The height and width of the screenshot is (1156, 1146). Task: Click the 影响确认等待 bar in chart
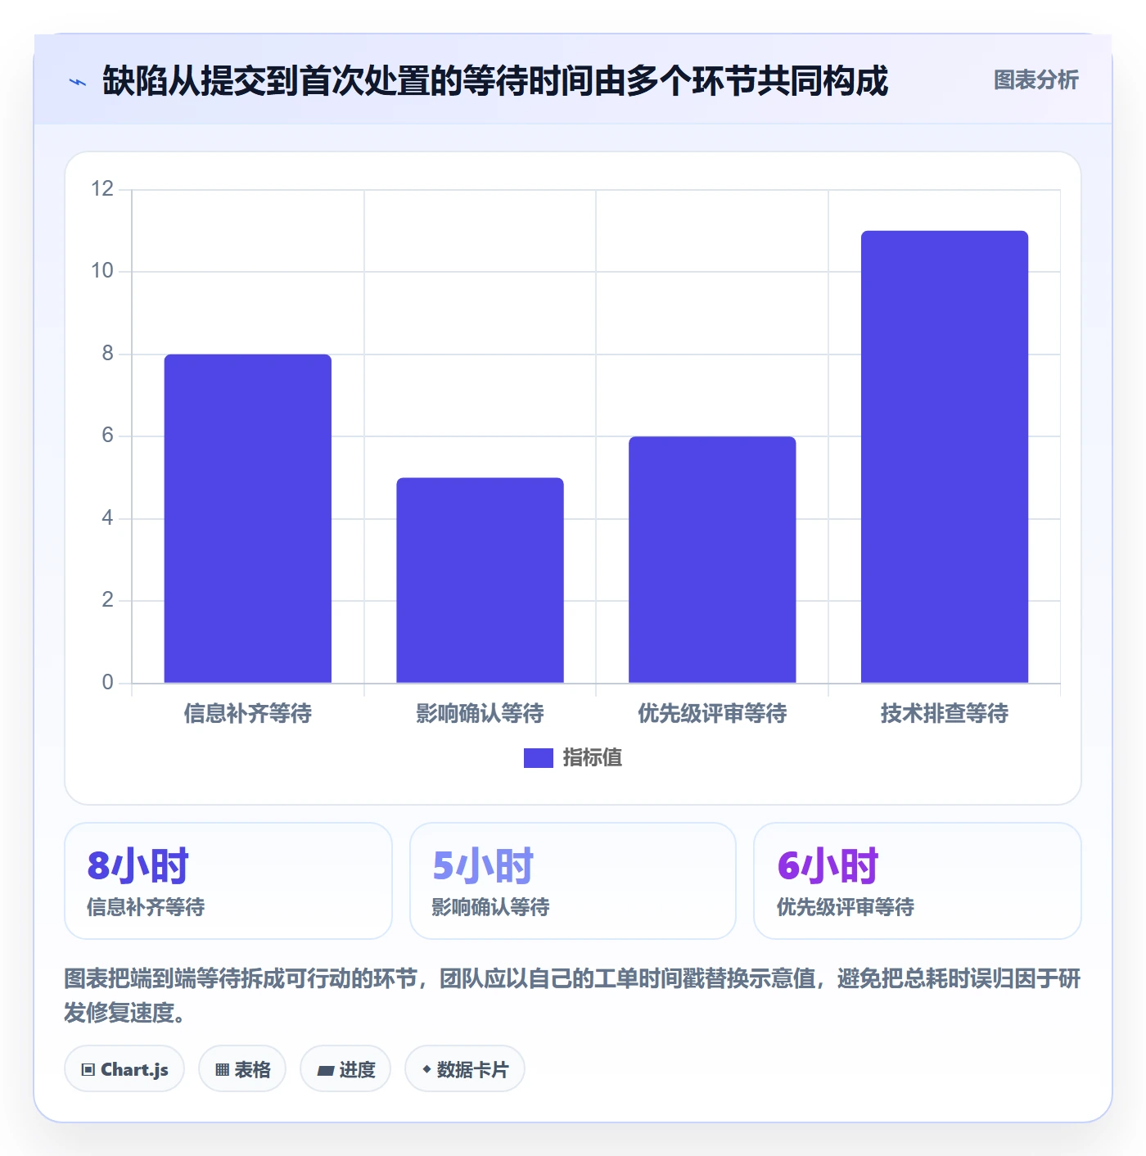coord(480,580)
